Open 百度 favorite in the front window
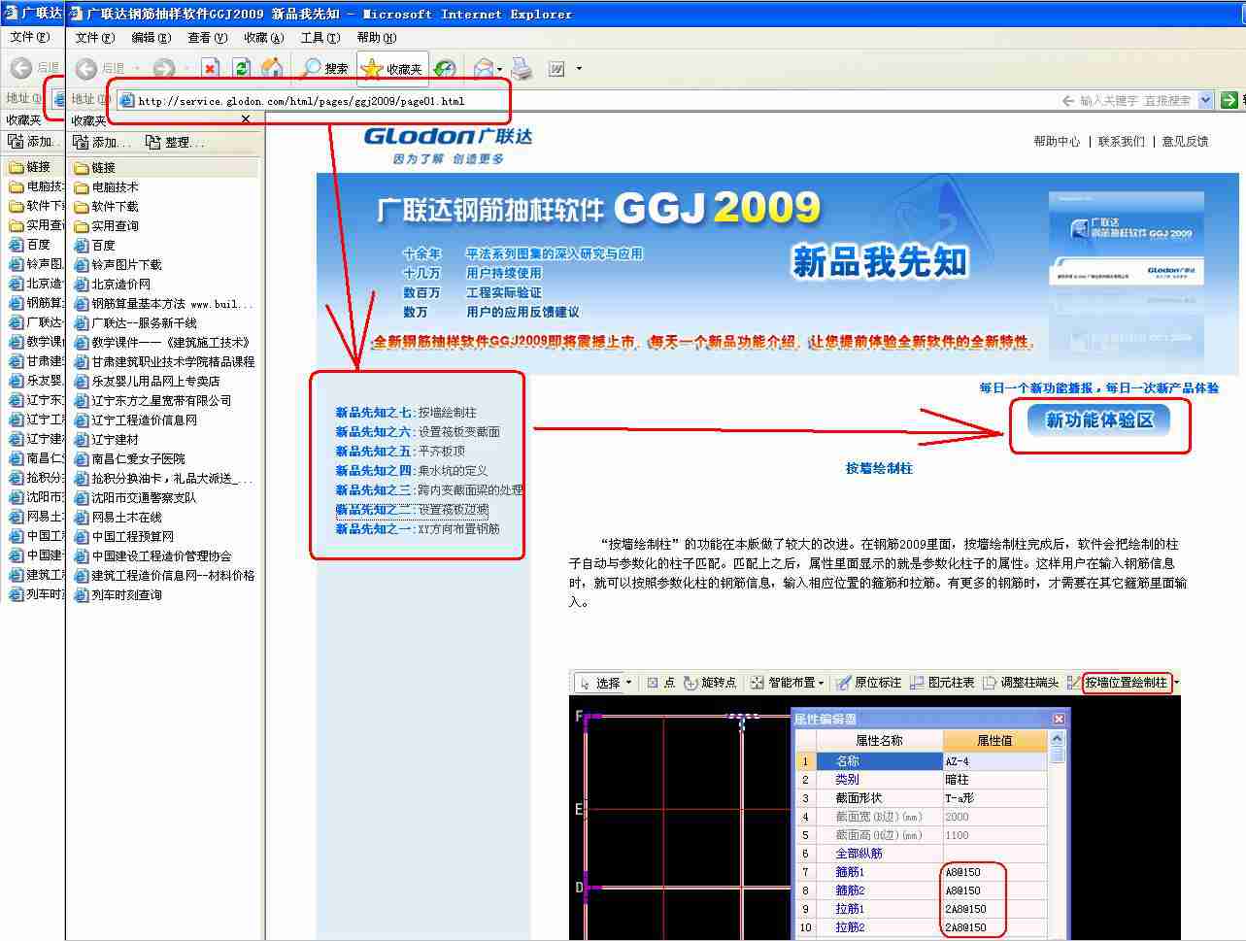The image size is (1246, 941). point(95,245)
